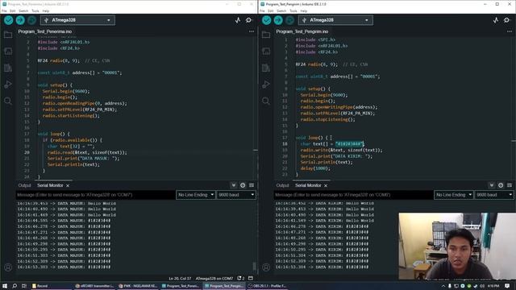The width and height of the screenshot is (516, 290).
Task: Select Serial Monitor tab in Penerima window
Action: click(x=50, y=185)
